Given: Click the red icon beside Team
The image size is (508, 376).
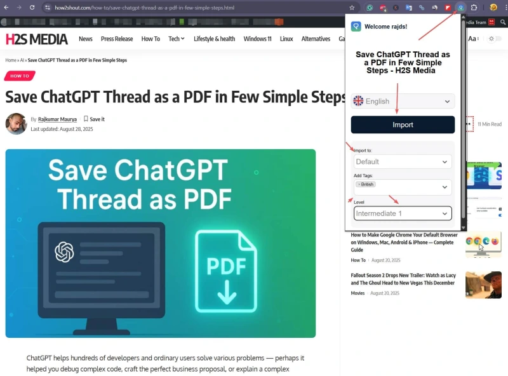Looking at the screenshot, I should [491, 22].
